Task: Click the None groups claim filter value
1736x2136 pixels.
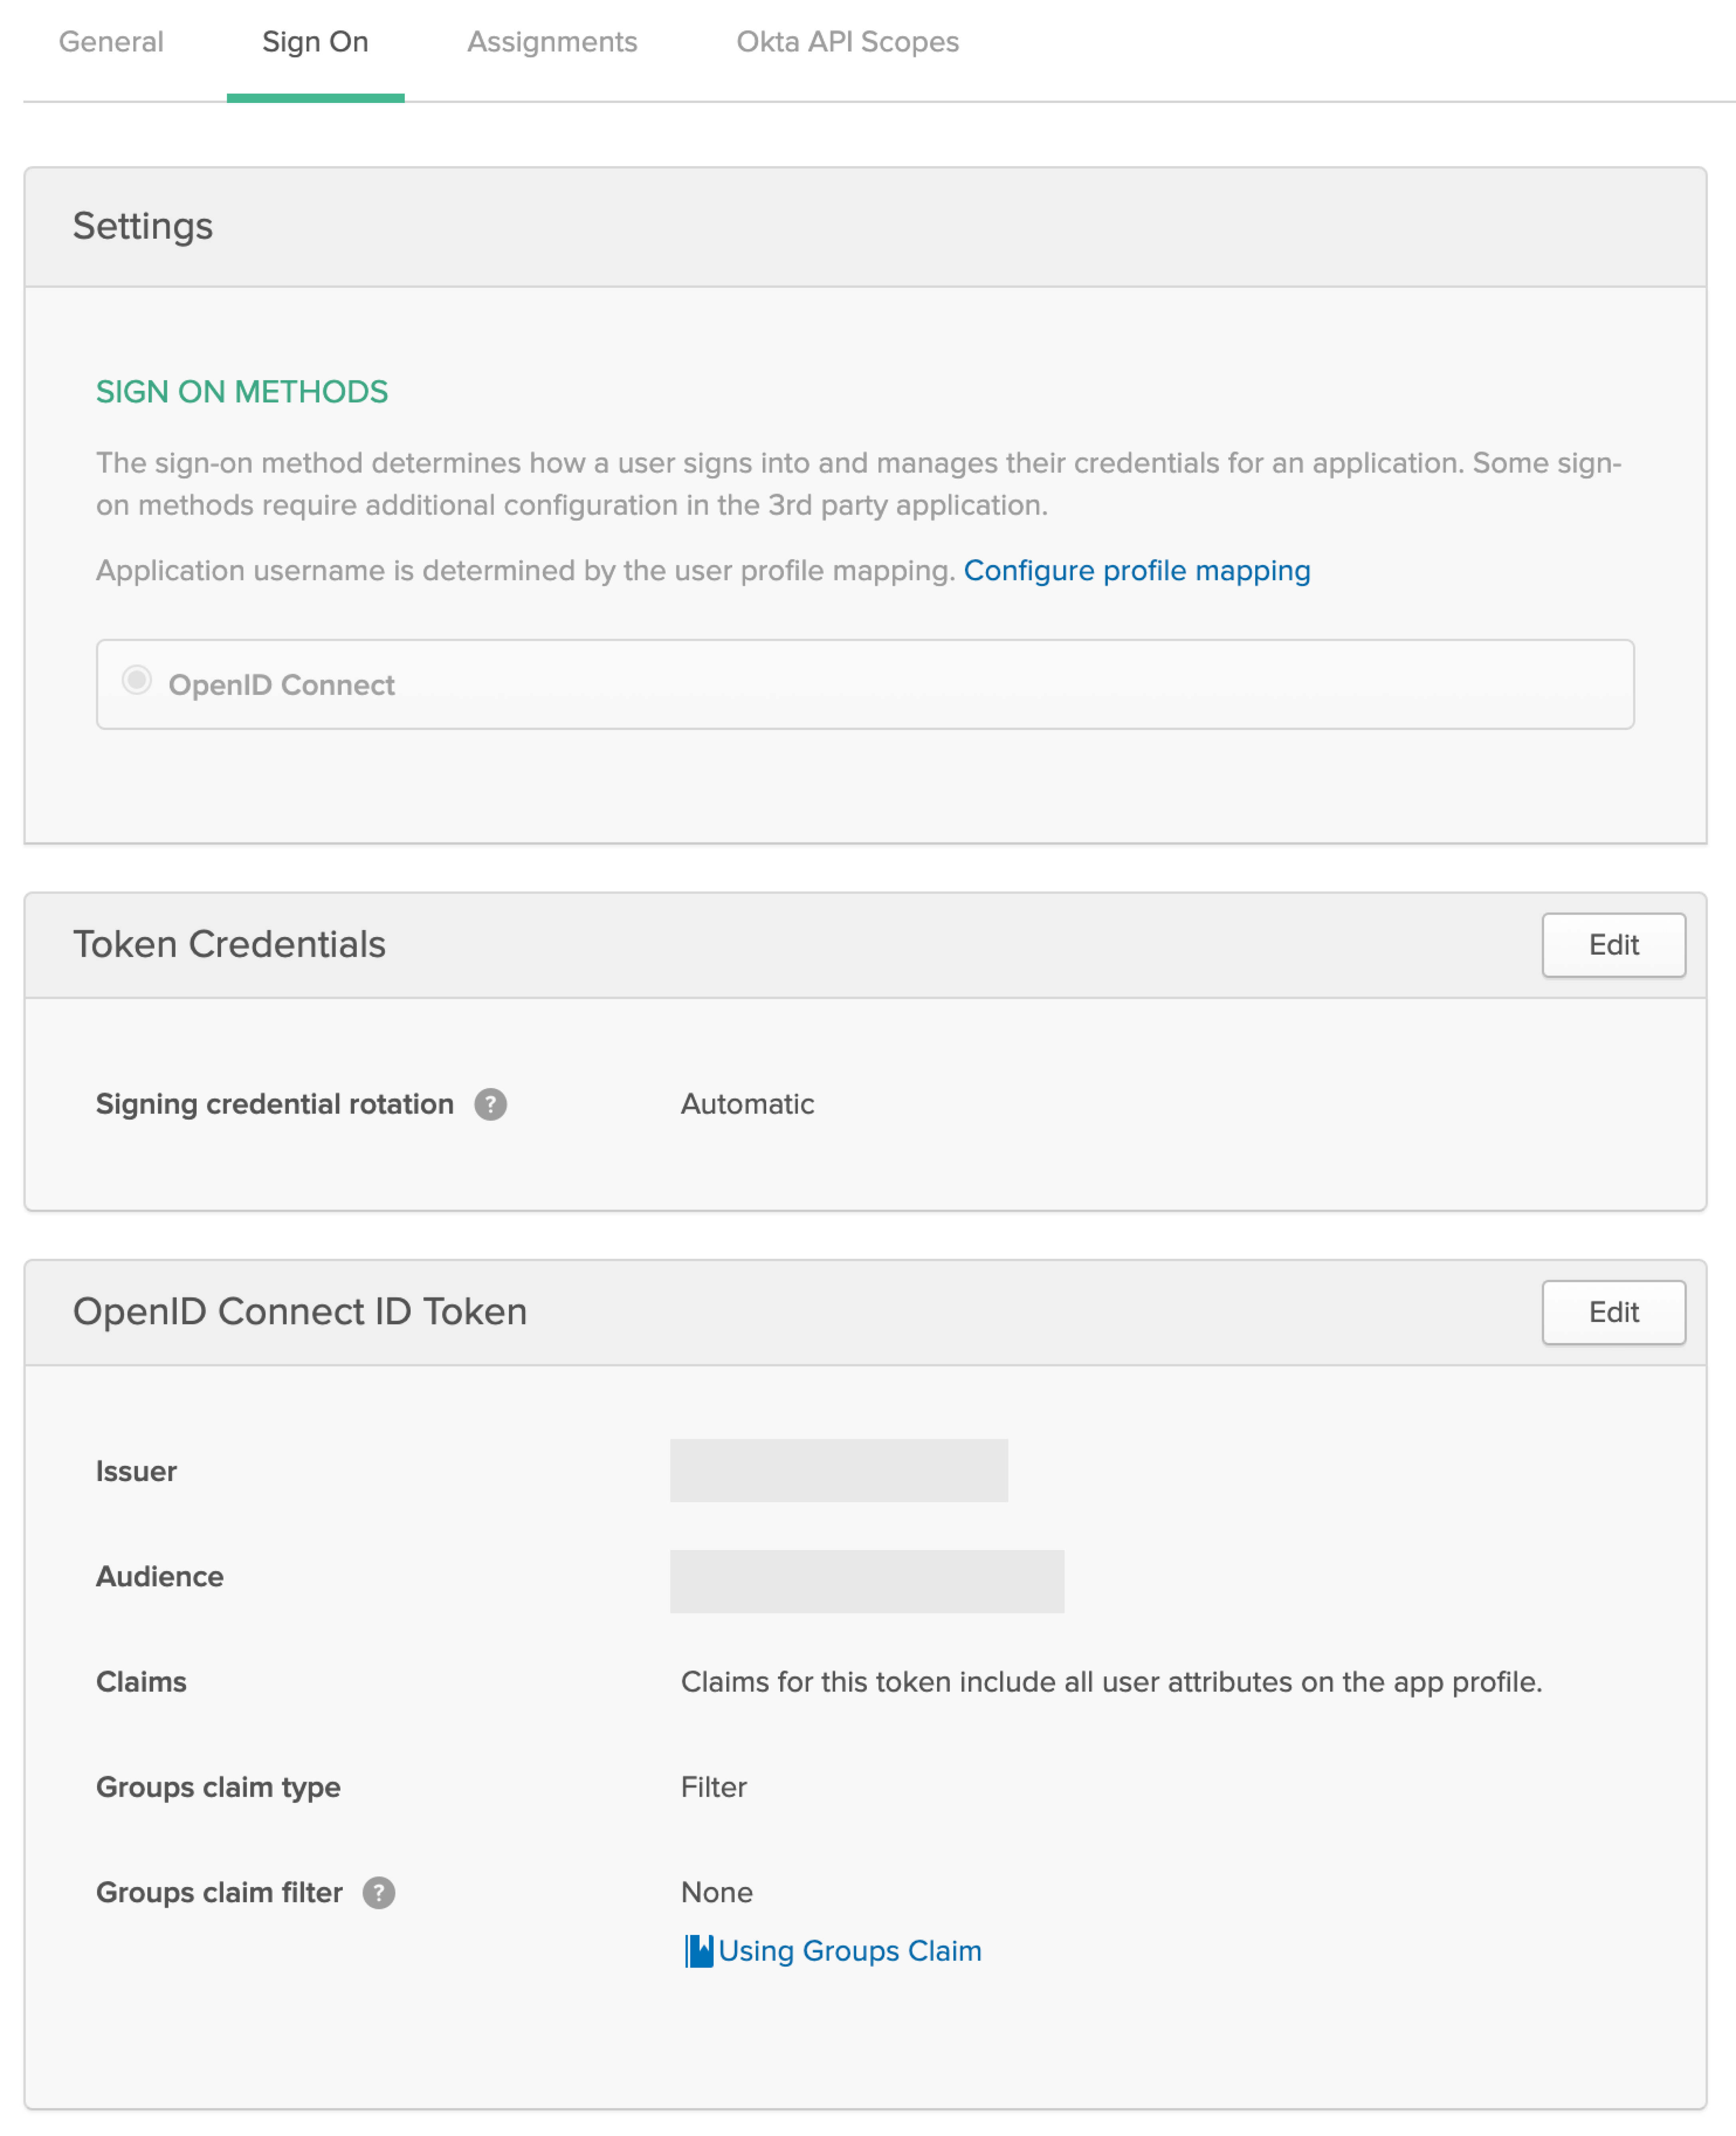Action: pos(716,1892)
